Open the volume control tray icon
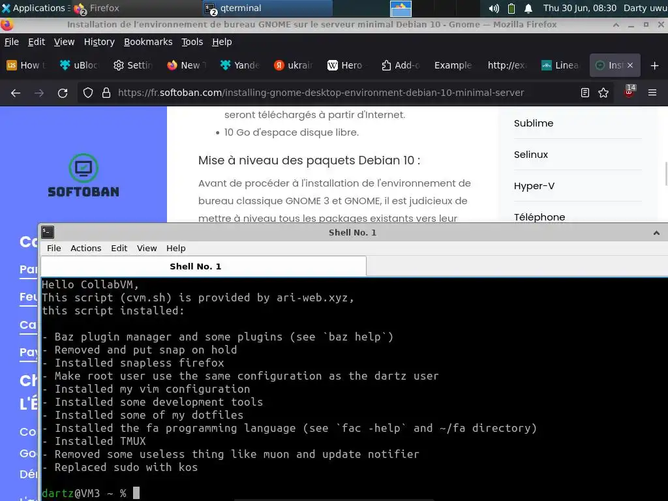 coord(493,8)
